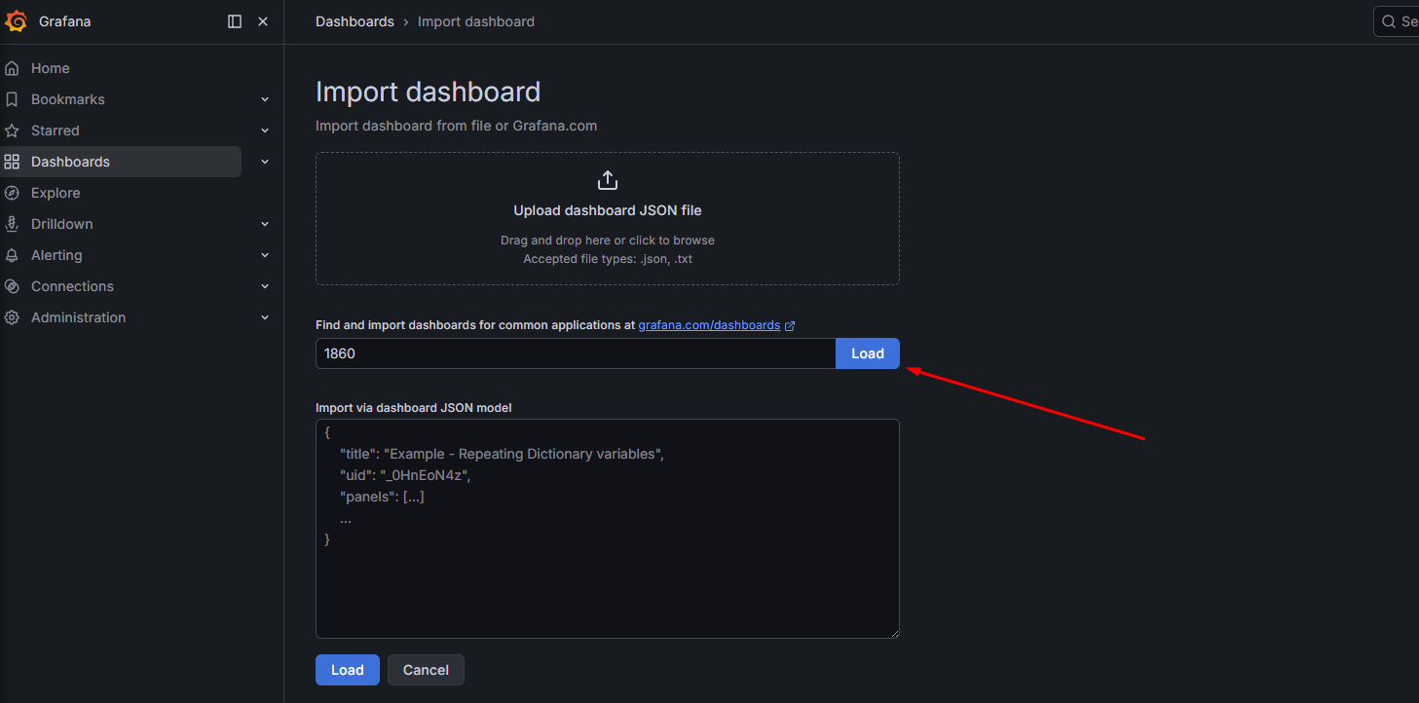
Task: Click Dashboards in the breadcrumb
Action: (x=355, y=21)
